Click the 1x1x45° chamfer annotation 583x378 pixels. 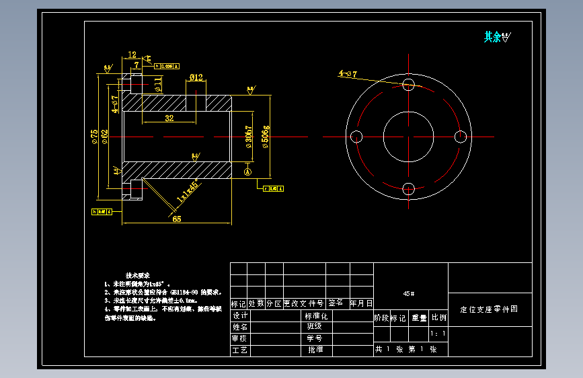pos(188,192)
